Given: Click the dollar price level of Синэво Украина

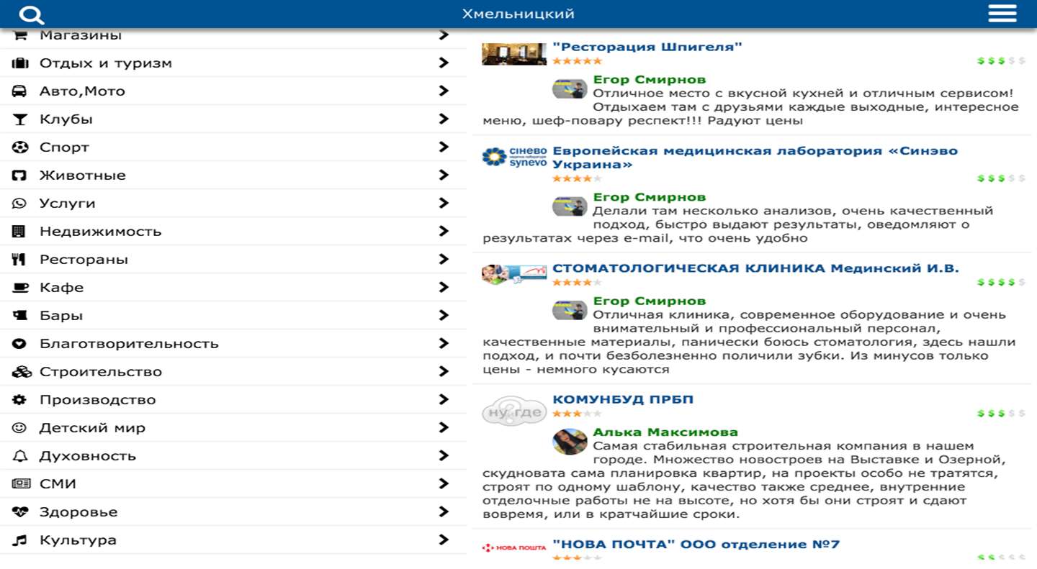Looking at the screenshot, I should (x=1001, y=178).
